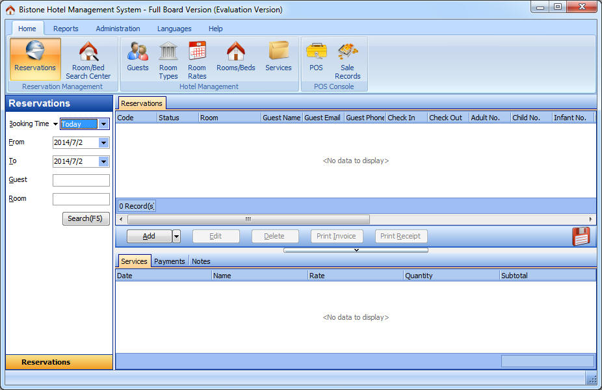Click inside the Guest input field

tap(81, 180)
